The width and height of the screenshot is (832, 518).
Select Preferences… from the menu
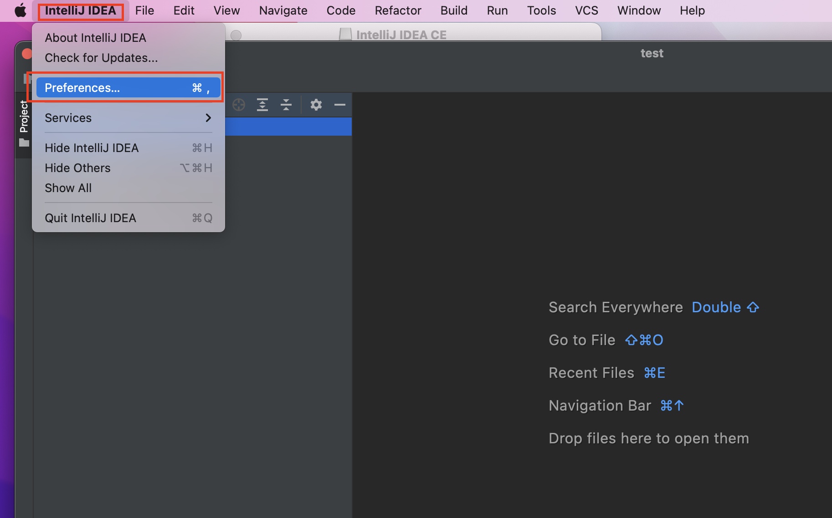[x=128, y=88]
